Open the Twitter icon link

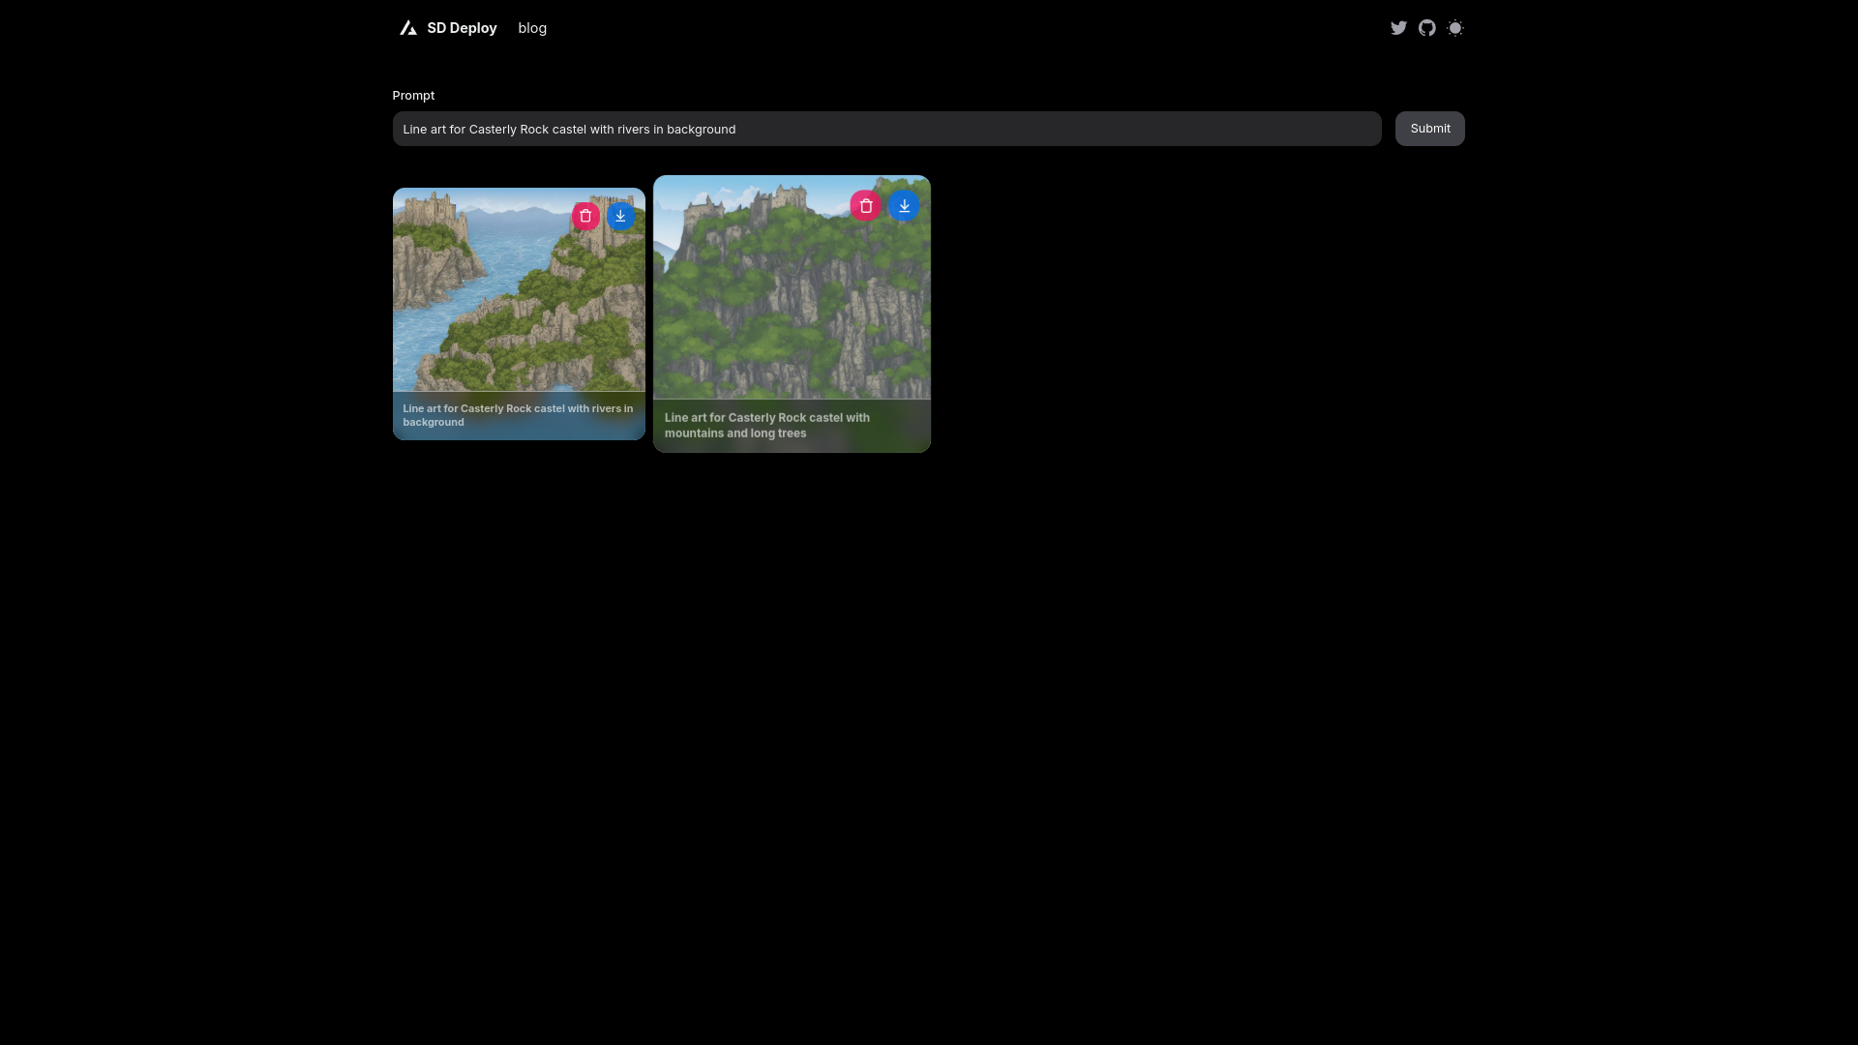click(1398, 28)
